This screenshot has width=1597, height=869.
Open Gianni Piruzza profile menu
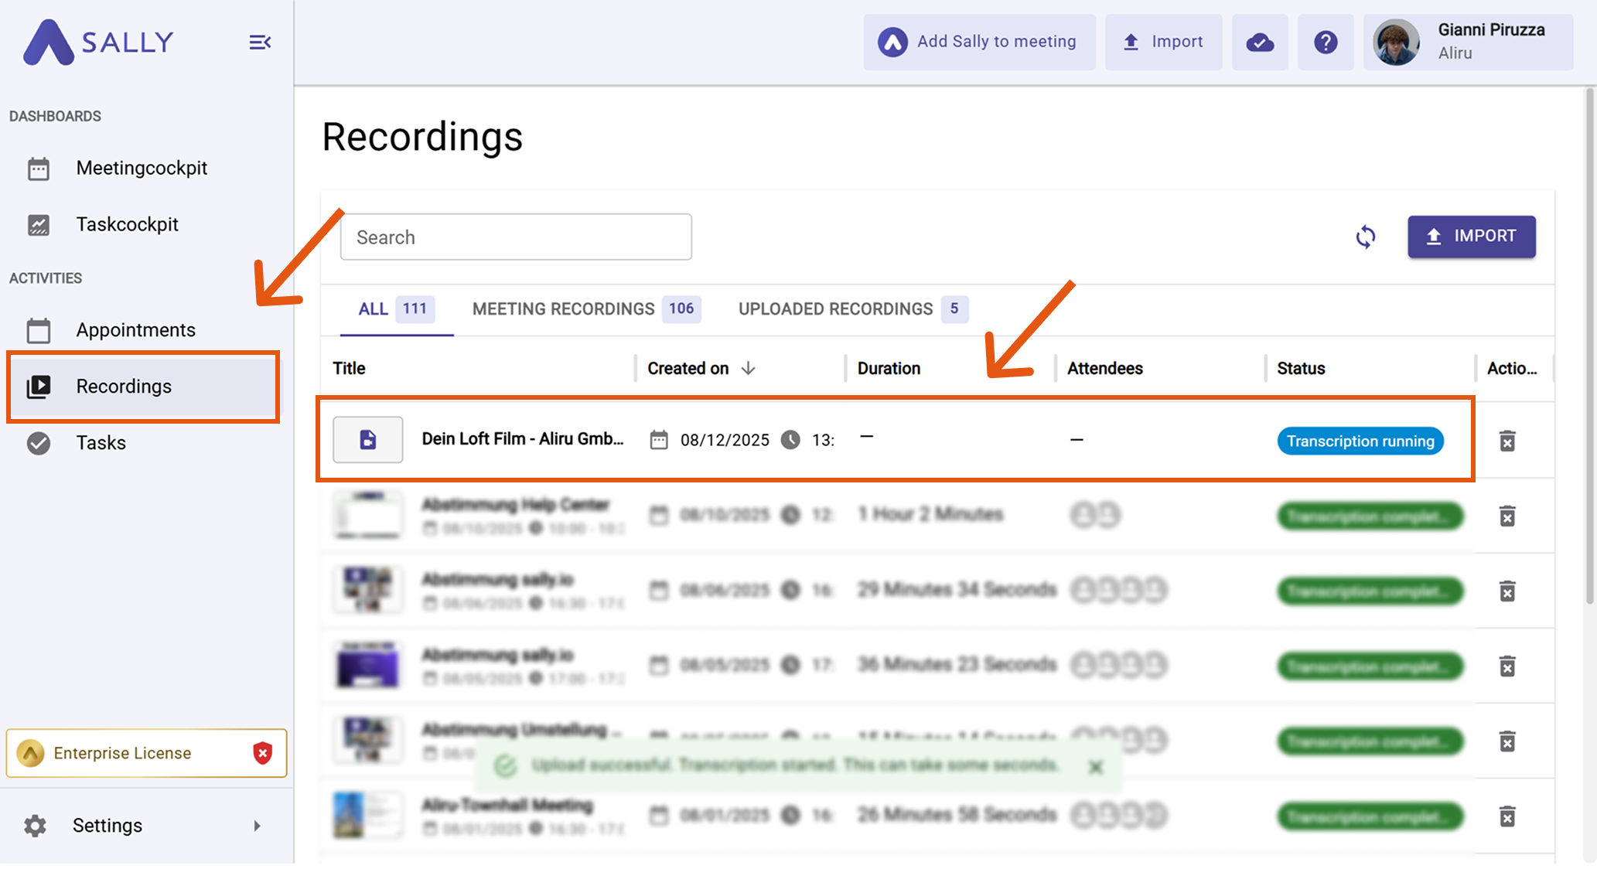pos(1468,42)
